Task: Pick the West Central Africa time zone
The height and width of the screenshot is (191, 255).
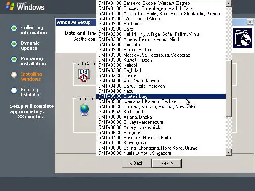Action: 161,19
